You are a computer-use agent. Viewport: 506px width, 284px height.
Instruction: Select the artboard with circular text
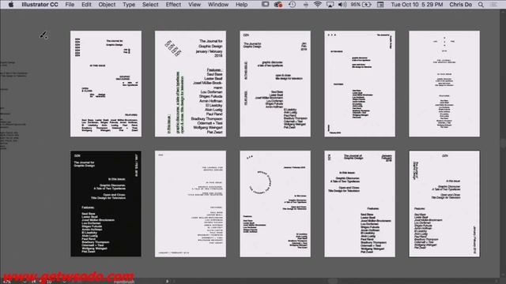coord(275,204)
